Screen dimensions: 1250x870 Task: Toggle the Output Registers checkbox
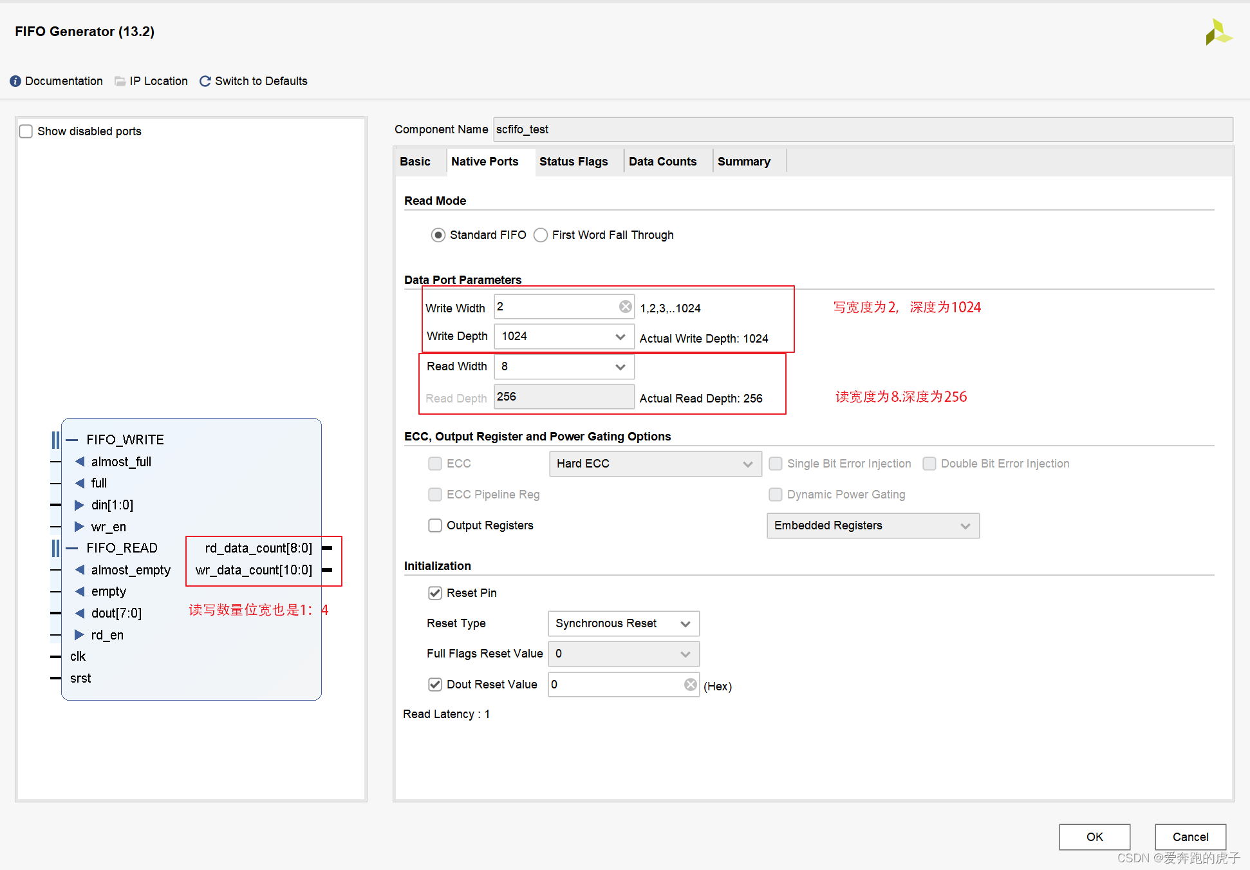(x=435, y=525)
